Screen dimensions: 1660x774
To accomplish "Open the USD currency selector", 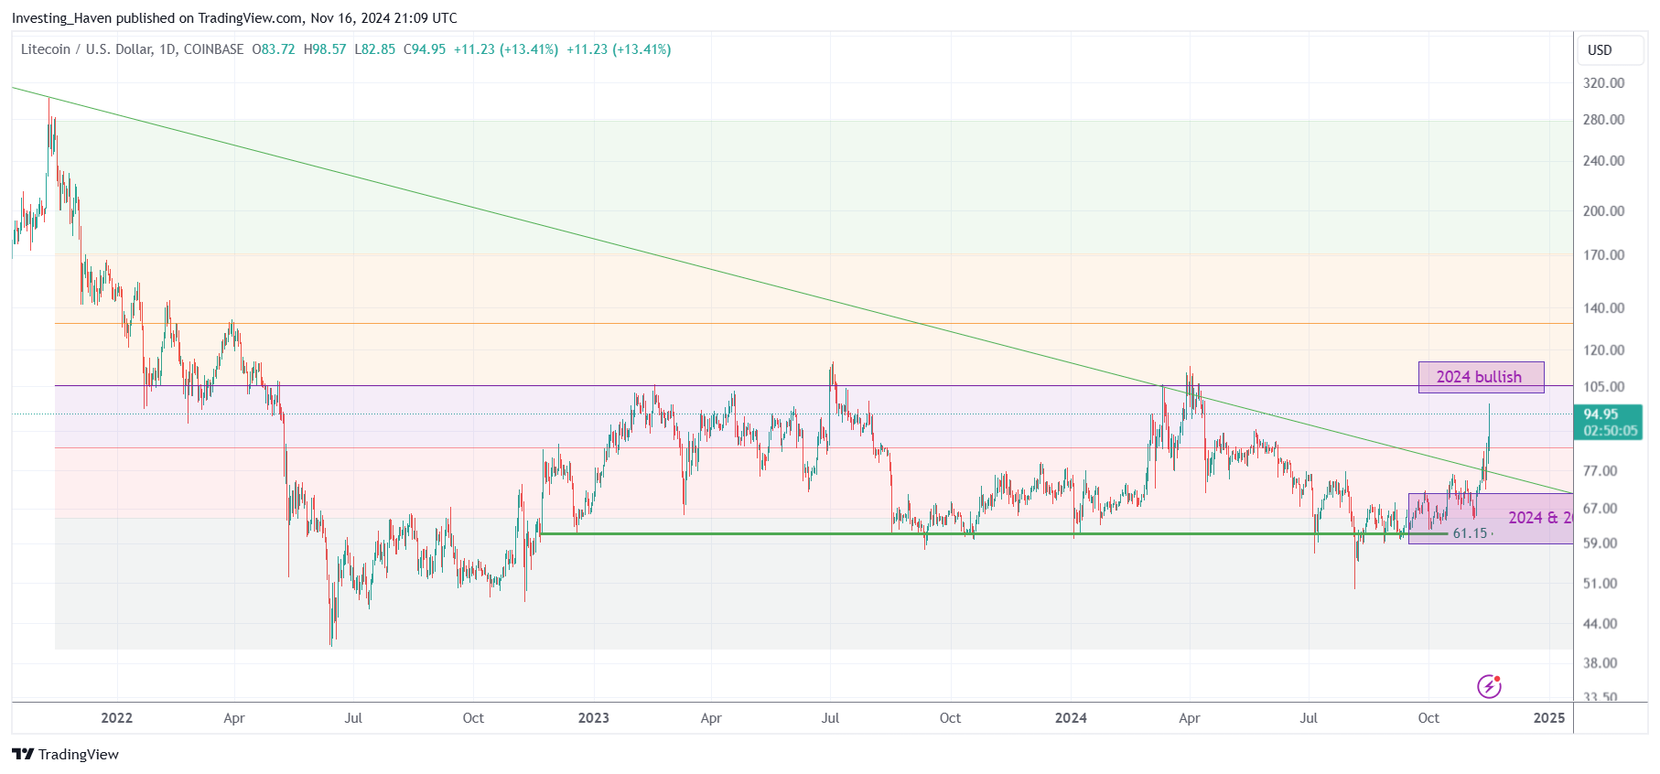I will click(x=1610, y=50).
